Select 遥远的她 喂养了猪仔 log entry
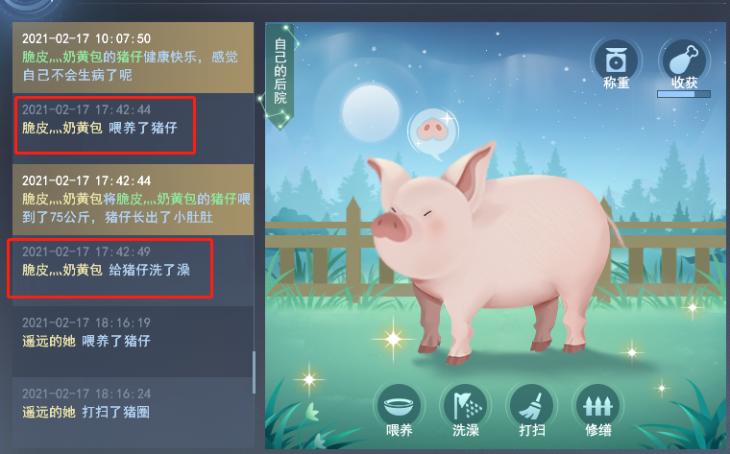This screenshot has height=454, width=730. pyautogui.click(x=134, y=342)
